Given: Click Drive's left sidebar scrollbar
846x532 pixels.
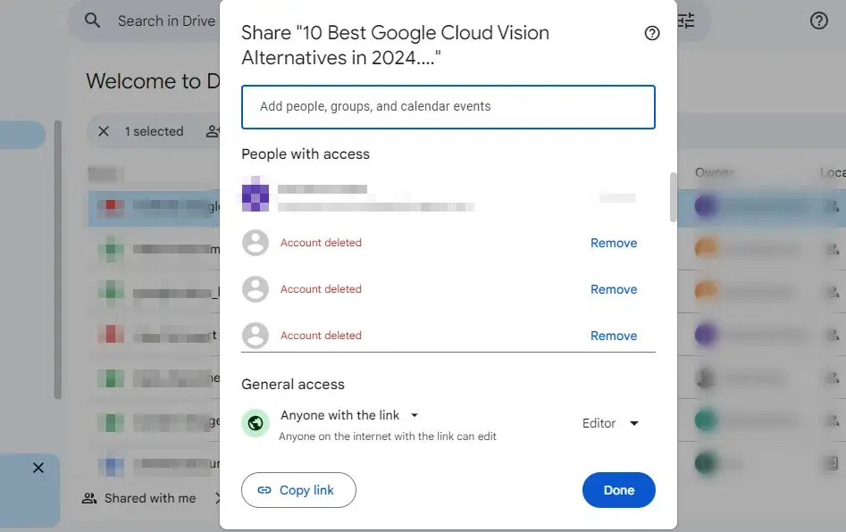Looking at the screenshot, I should pos(58,259).
